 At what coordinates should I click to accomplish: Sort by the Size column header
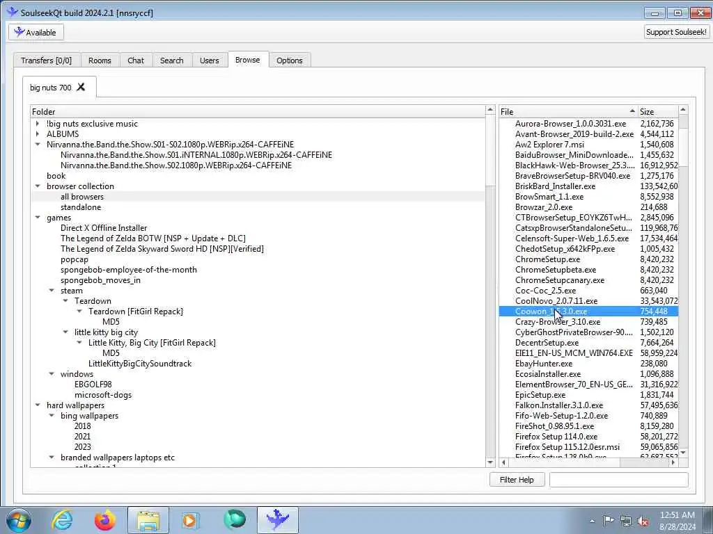click(x=658, y=112)
